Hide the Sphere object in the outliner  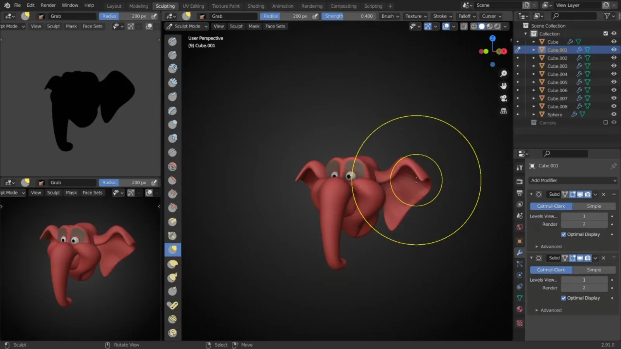[614, 114]
